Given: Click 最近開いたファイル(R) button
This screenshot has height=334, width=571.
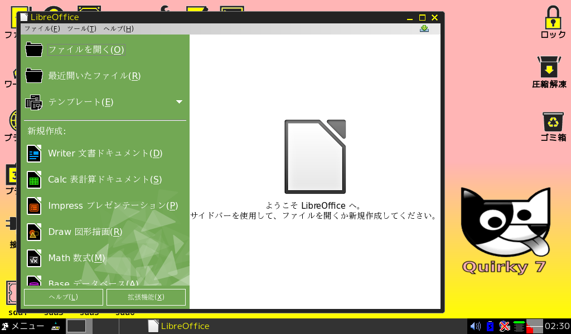Looking at the screenshot, I should (x=94, y=76).
